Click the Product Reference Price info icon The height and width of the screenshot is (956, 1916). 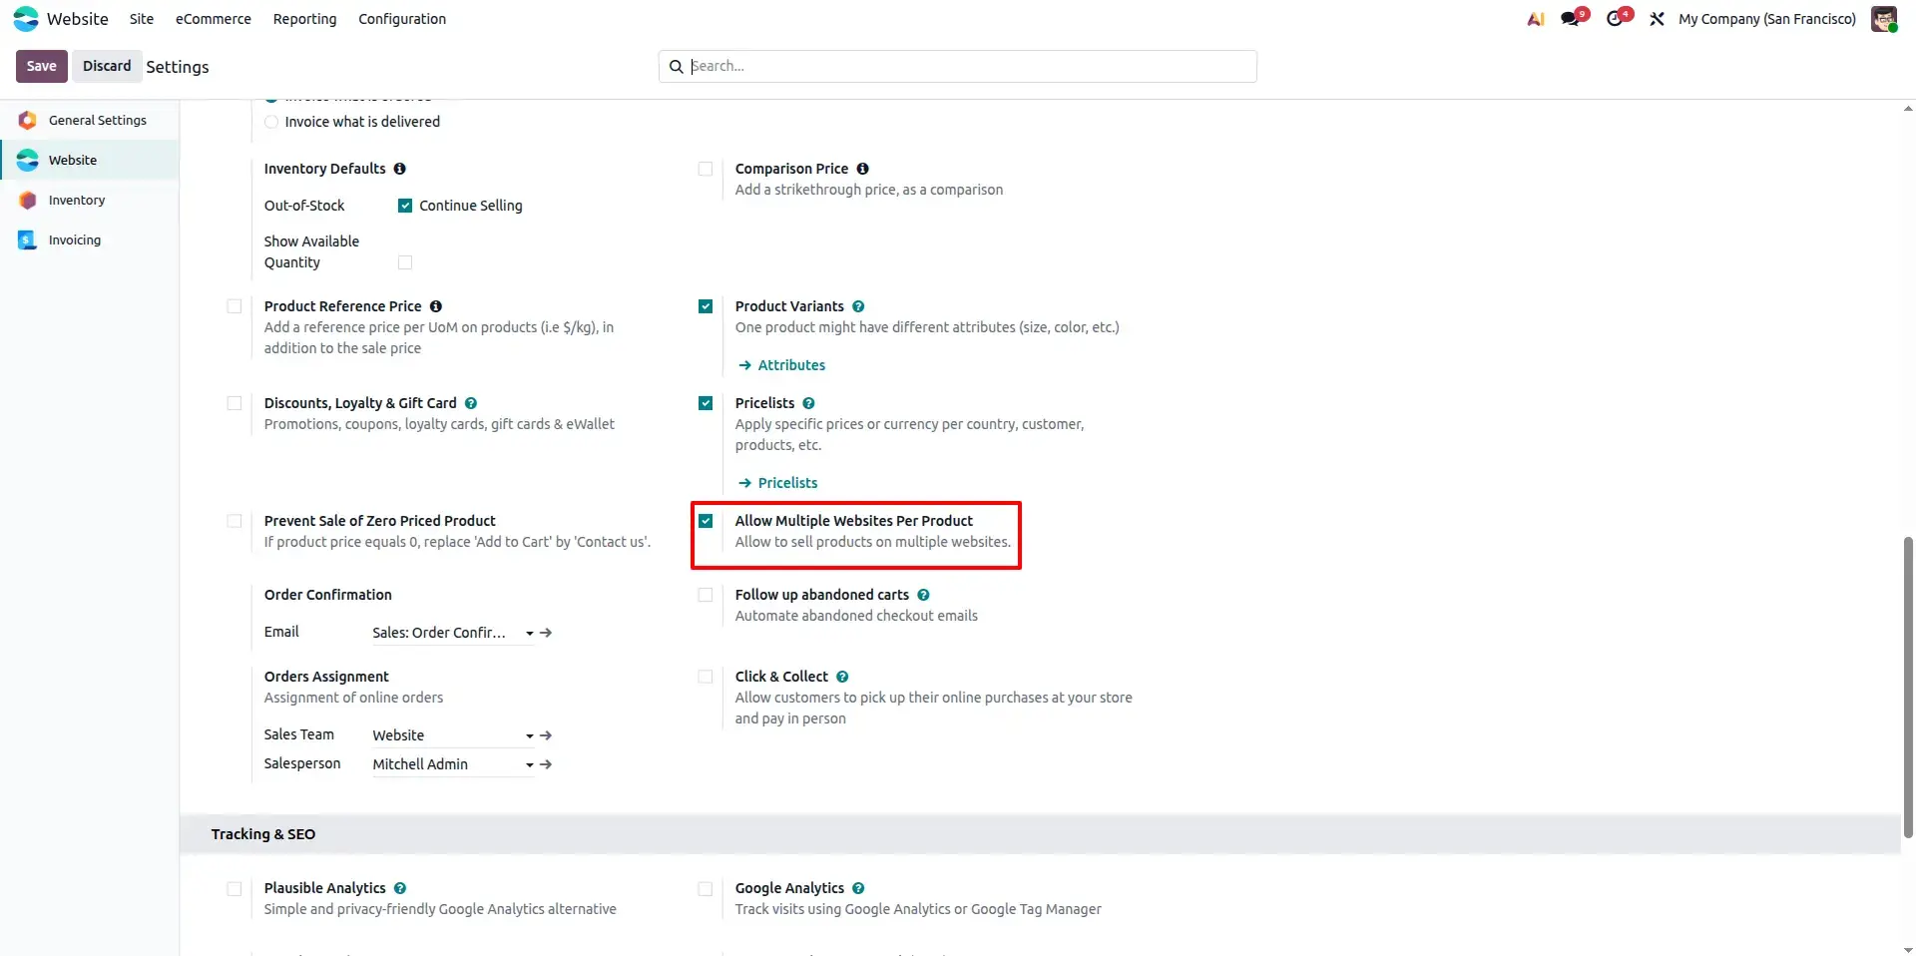coord(435,306)
